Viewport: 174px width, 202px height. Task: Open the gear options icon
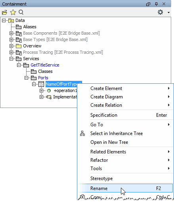(161, 12)
